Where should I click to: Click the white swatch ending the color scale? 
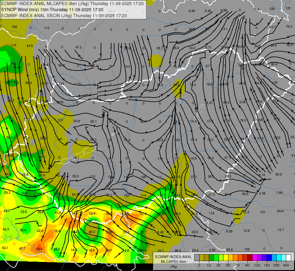tap(289, 257)
